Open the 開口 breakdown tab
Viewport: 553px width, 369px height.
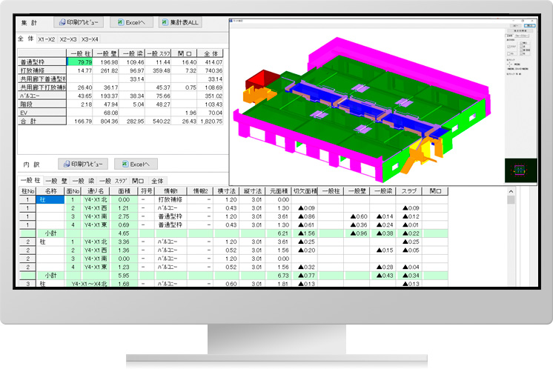click(x=138, y=181)
